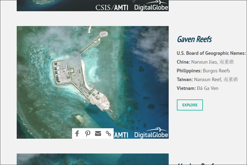Click the Taiwan Nanxun Reef name

coord(208,79)
